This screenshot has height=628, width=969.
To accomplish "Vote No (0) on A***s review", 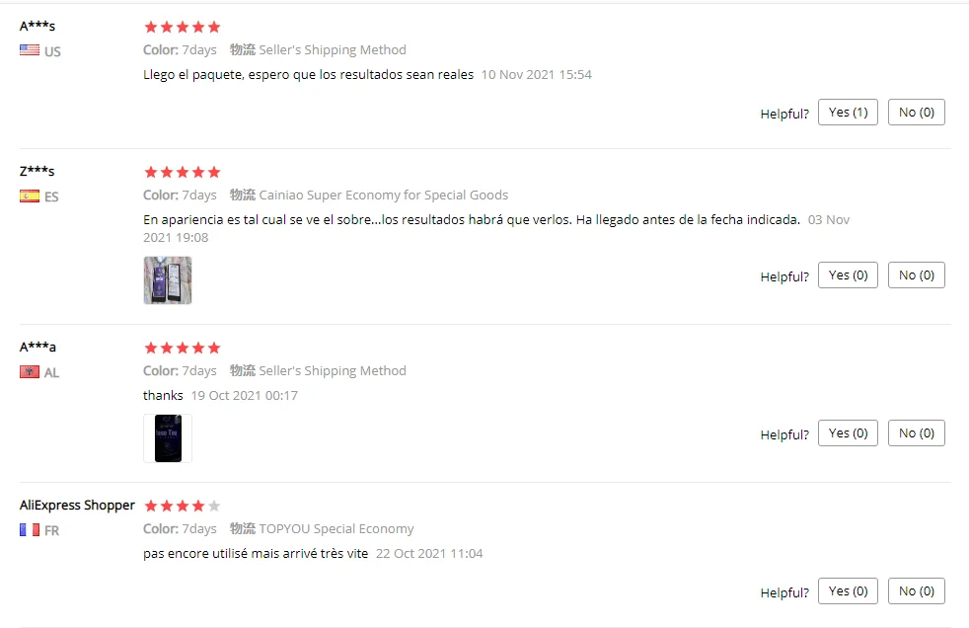I will tap(917, 112).
